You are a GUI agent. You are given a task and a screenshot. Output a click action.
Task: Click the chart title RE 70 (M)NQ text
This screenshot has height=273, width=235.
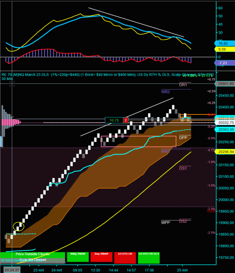(12, 75)
